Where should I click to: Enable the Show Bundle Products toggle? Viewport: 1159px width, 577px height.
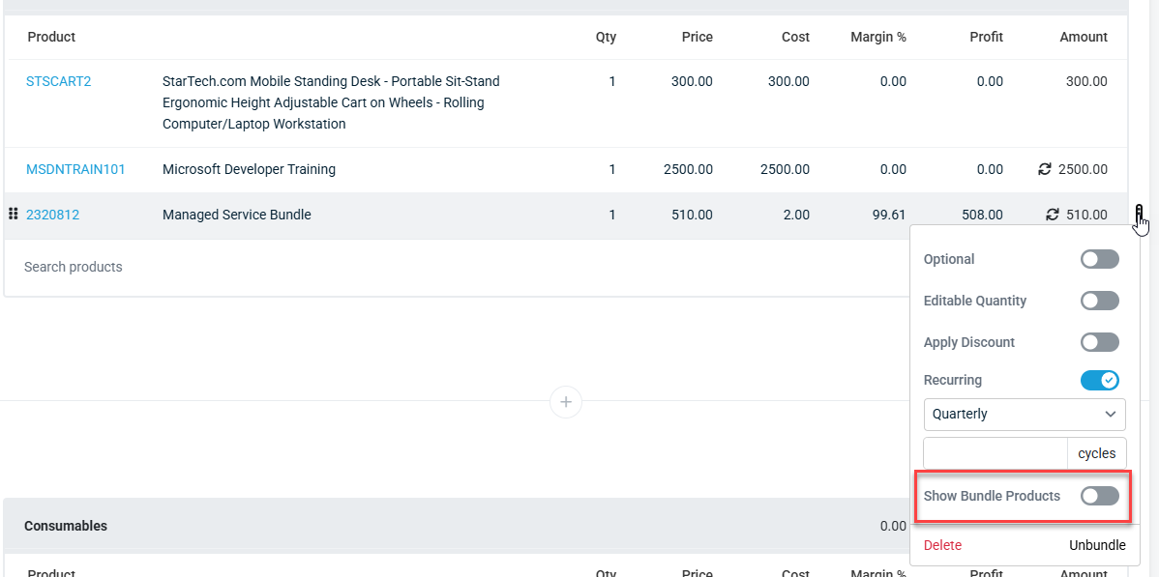tap(1100, 496)
